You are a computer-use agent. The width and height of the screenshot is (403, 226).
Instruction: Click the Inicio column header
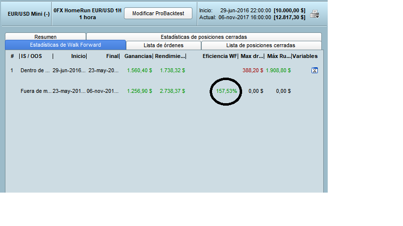[78, 56]
